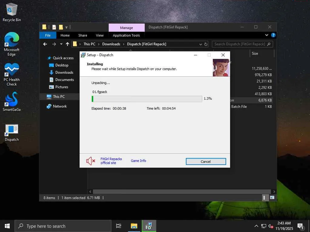Screen dimensions: 310x232
Task: Click the horizontal scrollbar's left arrow
Action: 90,192
